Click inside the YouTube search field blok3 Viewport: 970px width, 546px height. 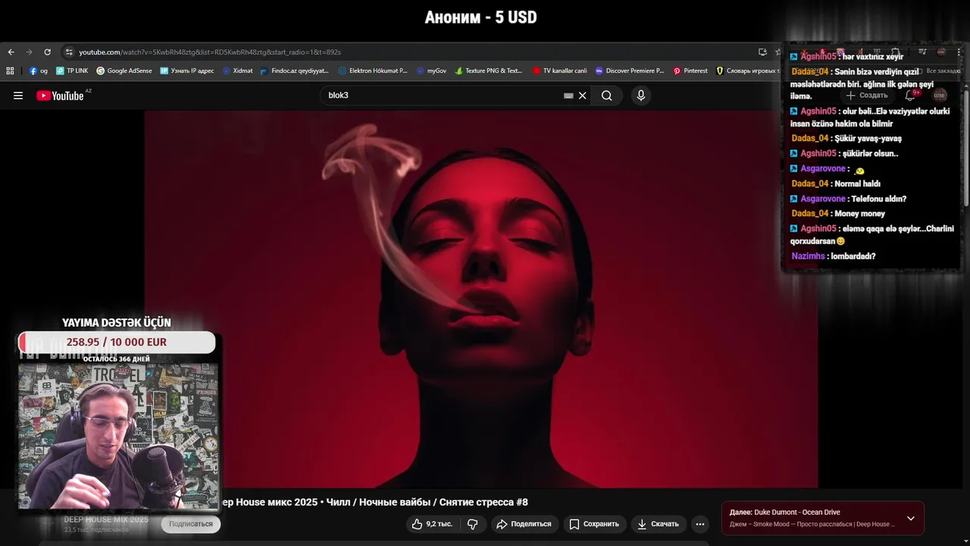[x=444, y=96]
